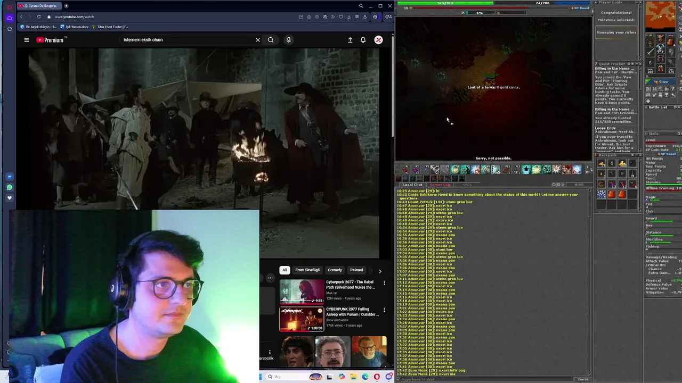Open the Store button in Tibia
The width and height of the screenshot is (682, 383).
pyautogui.click(x=662, y=82)
